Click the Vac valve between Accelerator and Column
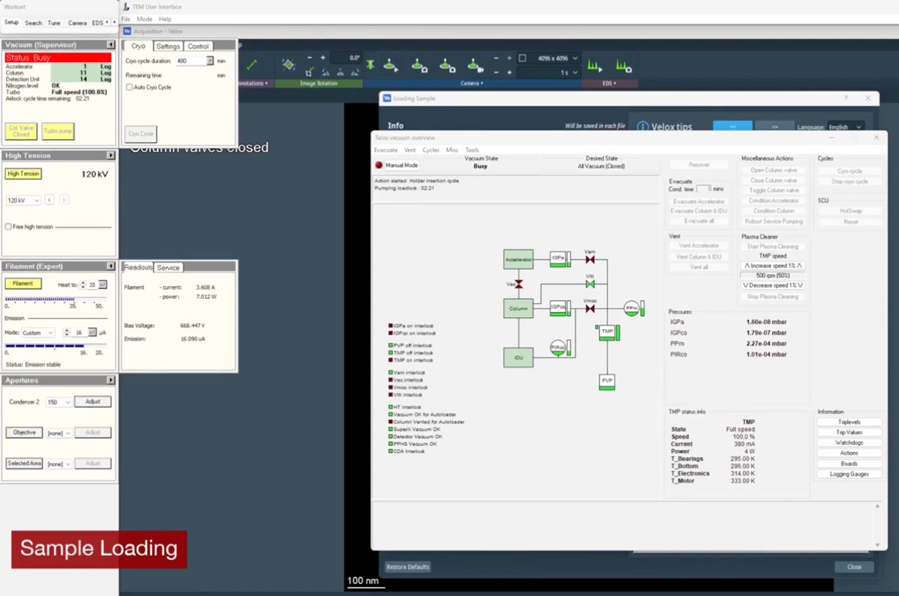This screenshot has width=899, height=596. coord(519,285)
